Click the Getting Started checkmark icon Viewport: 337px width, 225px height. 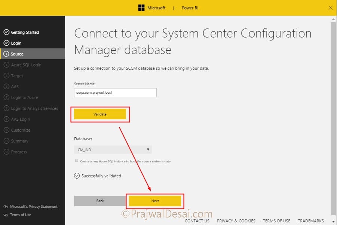tap(6, 32)
